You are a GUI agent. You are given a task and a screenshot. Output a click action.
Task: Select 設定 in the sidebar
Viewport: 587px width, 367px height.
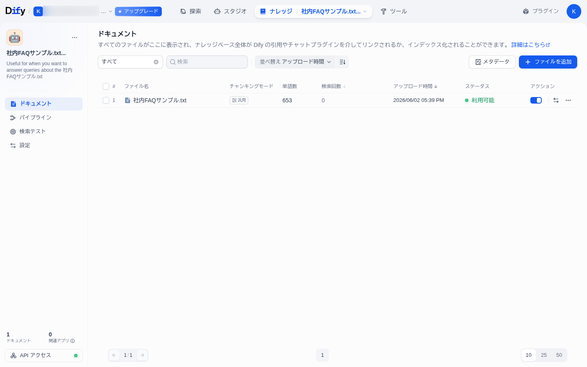tap(44, 145)
